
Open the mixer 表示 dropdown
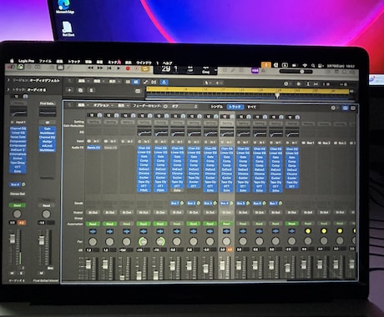click(x=123, y=106)
